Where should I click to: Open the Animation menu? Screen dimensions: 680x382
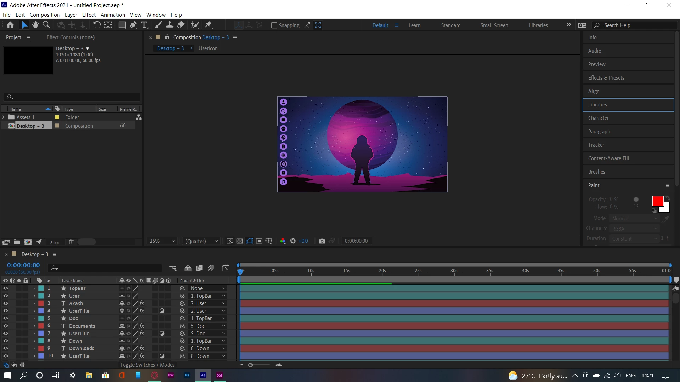(x=113, y=15)
